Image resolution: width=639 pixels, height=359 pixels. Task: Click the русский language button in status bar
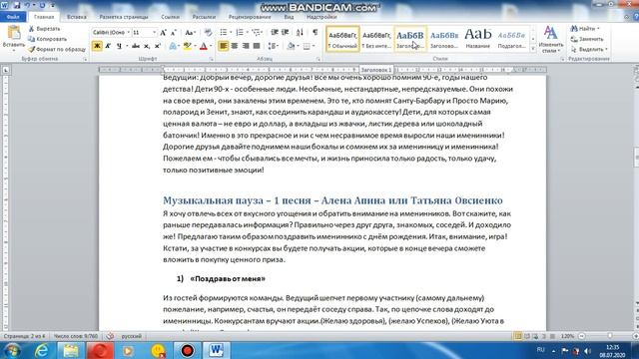coord(131,336)
